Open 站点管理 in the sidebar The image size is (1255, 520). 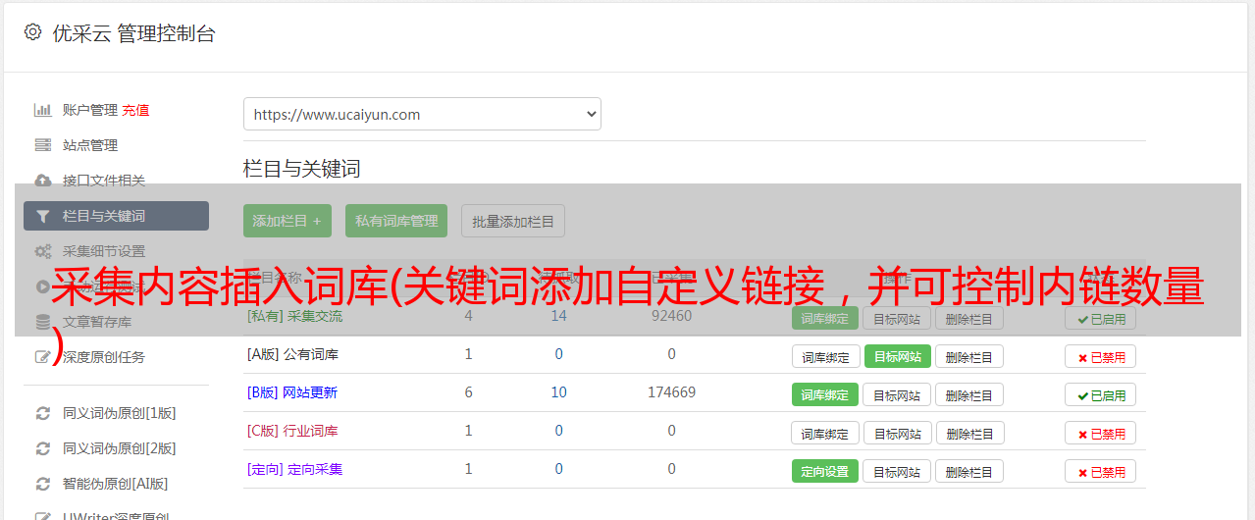(90, 145)
